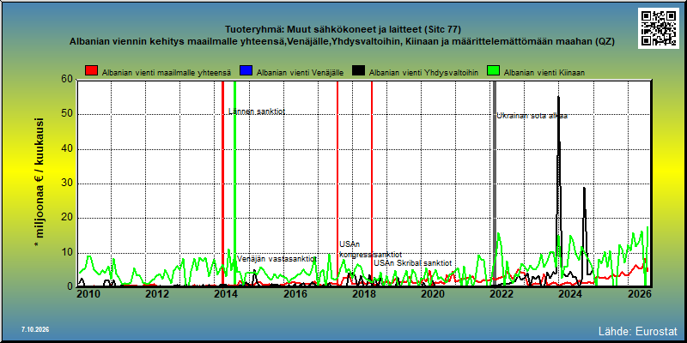
Task: Click the second black peak in 2024
Action: (584, 189)
